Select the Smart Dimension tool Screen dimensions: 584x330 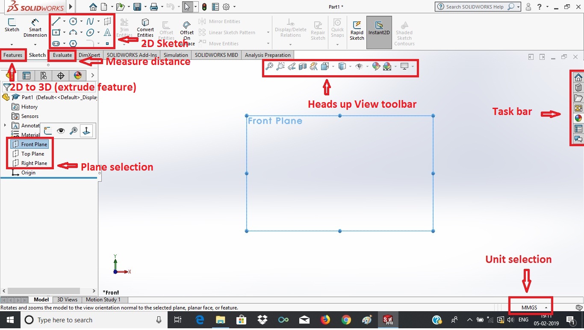35,28
